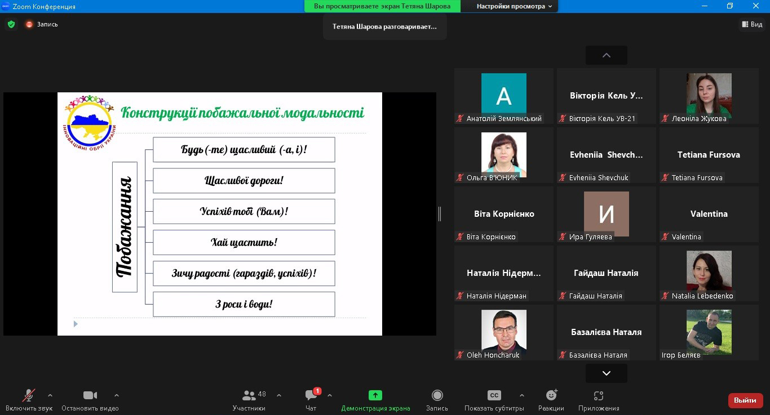
Task: Select Віта Корнієнко participant tile
Action: 504,214
